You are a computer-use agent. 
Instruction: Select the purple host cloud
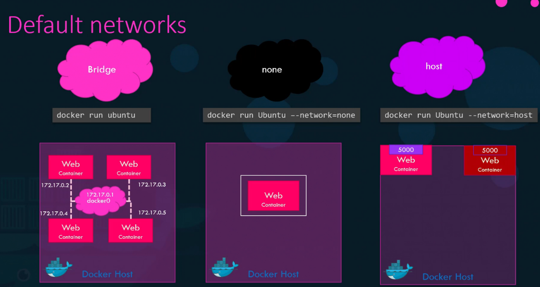pos(434,67)
